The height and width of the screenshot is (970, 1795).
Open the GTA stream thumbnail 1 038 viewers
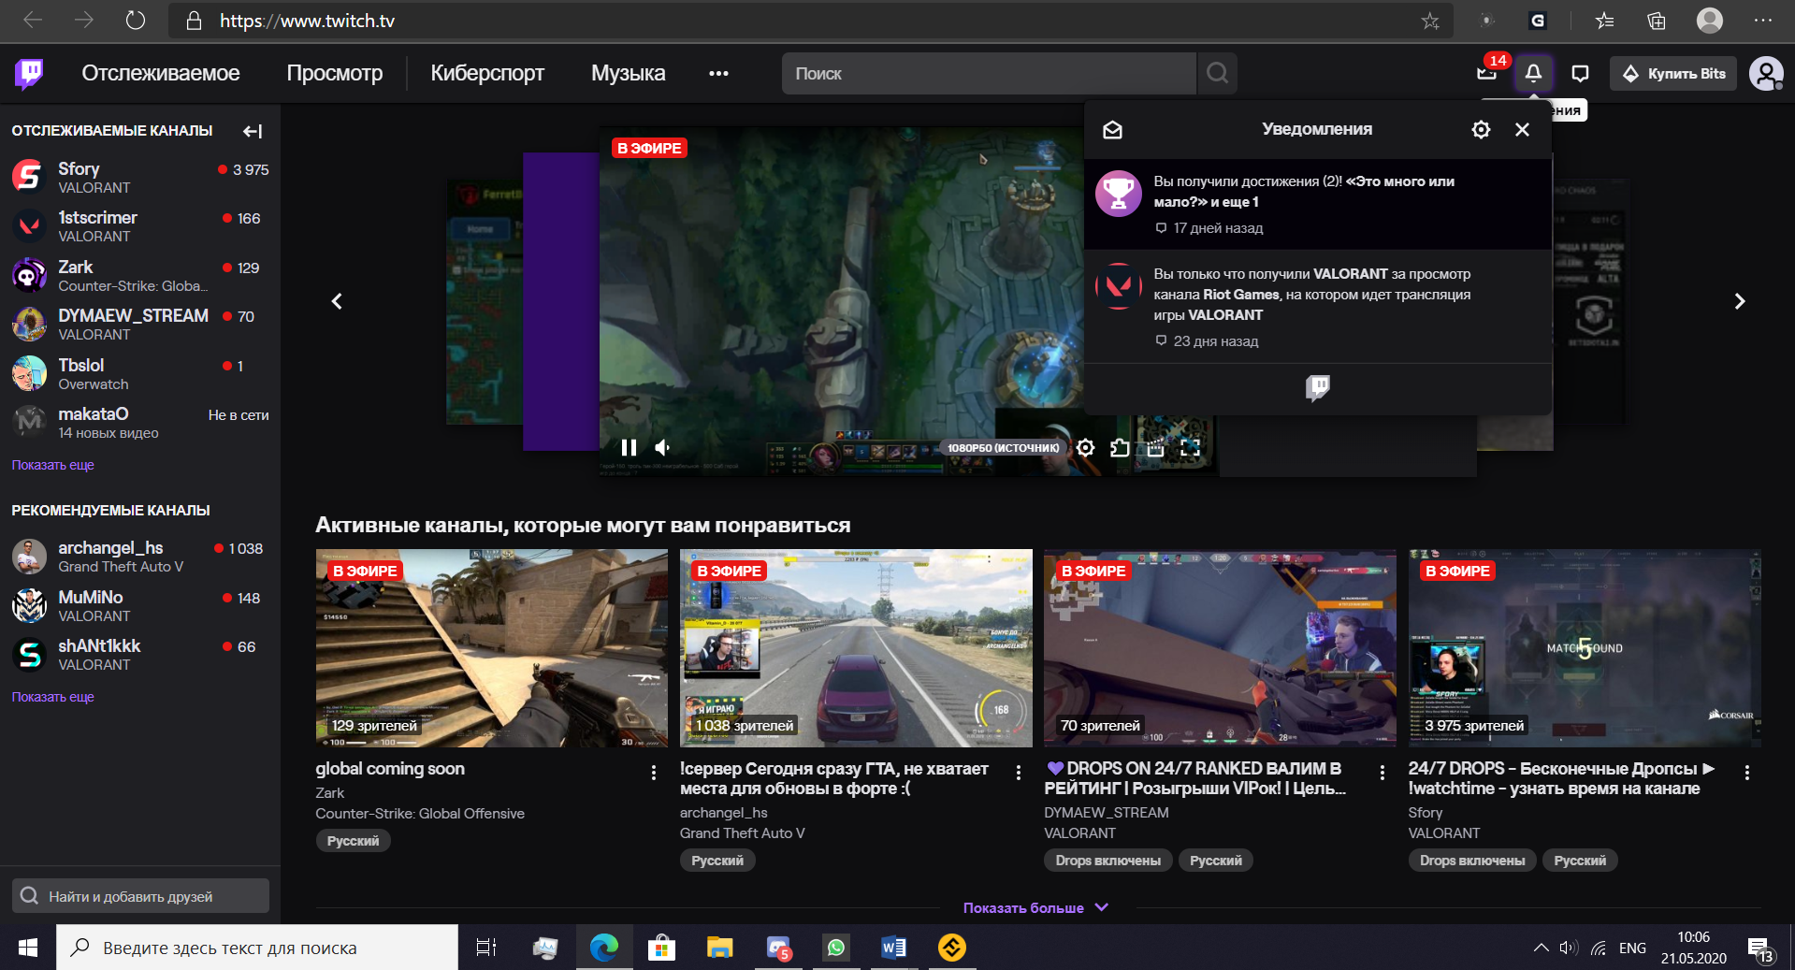[856, 648]
